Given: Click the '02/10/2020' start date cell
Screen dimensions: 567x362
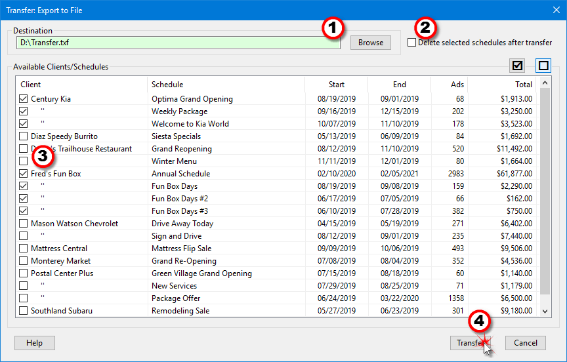Looking at the screenshot, I should point(336,173).
